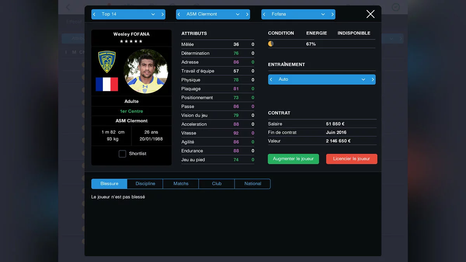Click the Positionnement attribute row

click(x=218, y=98)
